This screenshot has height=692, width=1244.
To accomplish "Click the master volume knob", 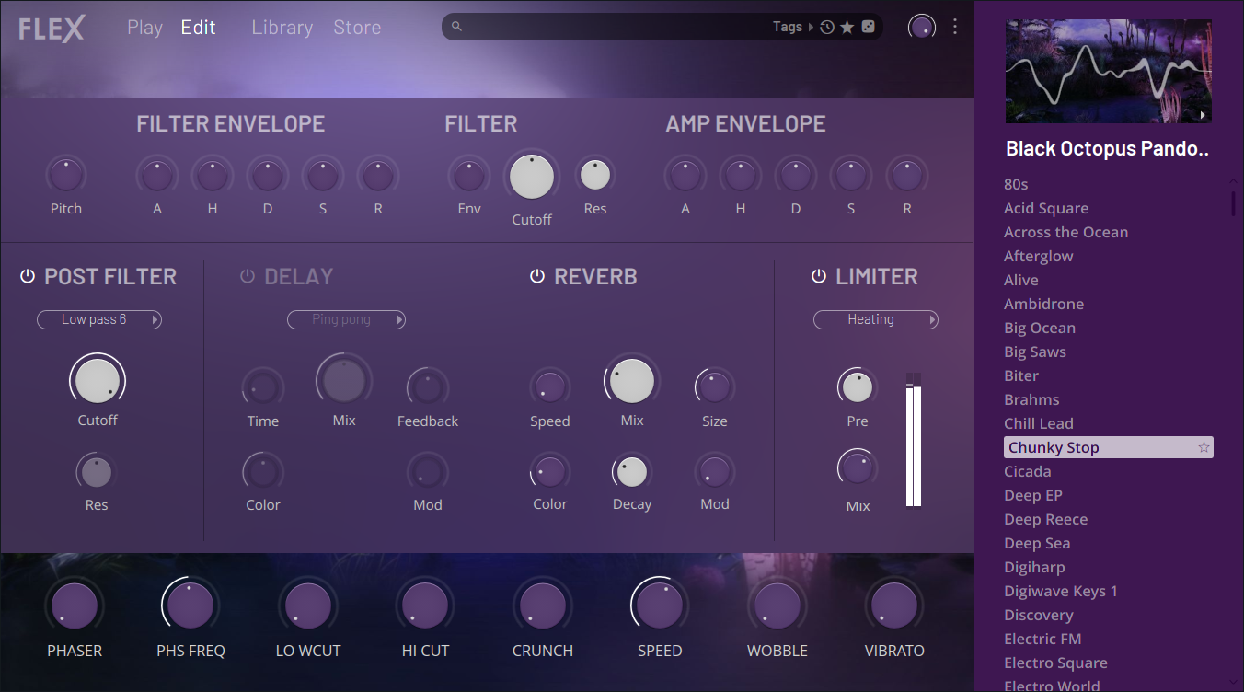I will pos(922,27).
